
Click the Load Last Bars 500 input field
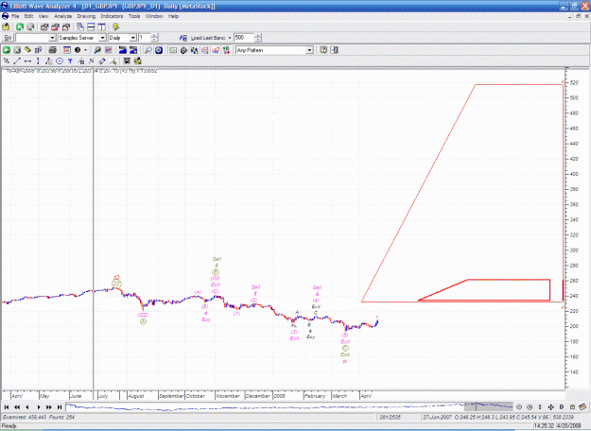pyautogui.click(x=244, y=38)
